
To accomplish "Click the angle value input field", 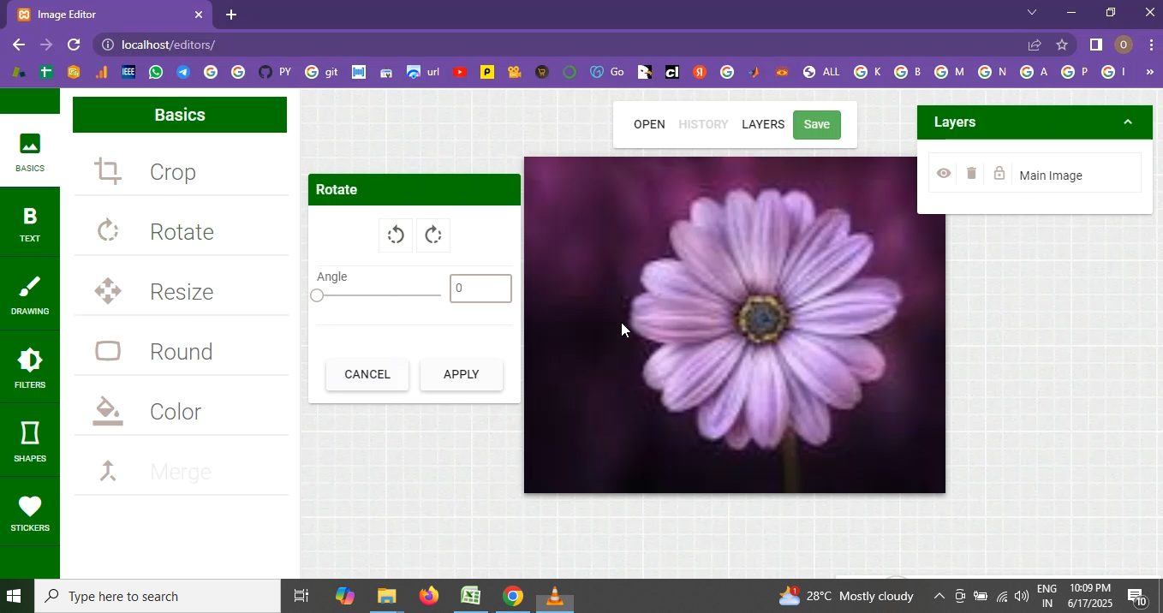I will tap(480, 289).
